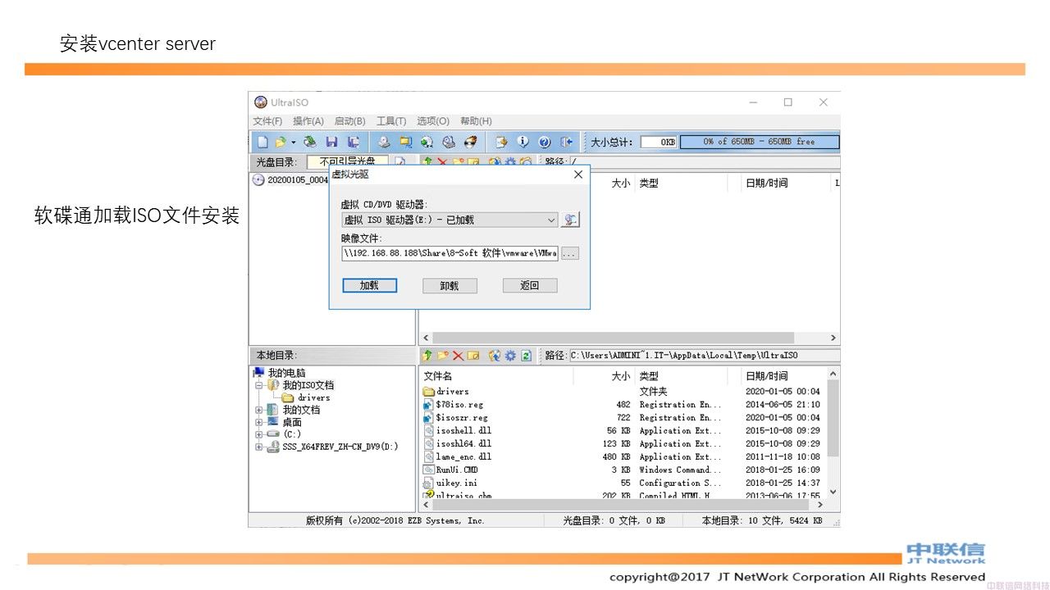Click the Help question mark icon
This screenshot has width=1050, height=590.
coord(545,142)
